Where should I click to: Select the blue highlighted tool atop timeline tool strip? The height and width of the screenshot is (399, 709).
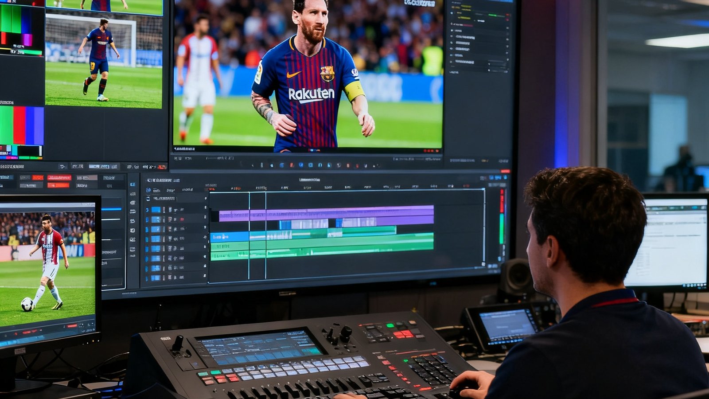point(132,184)
